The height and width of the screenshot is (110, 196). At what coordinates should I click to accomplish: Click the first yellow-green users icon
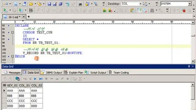click(104, 10)
